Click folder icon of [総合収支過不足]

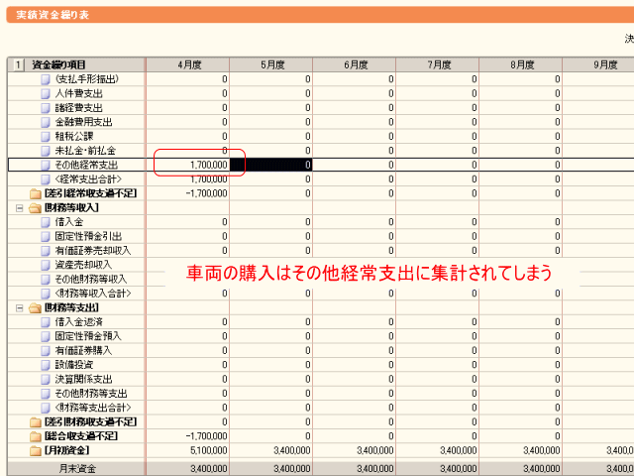[36, 436]
